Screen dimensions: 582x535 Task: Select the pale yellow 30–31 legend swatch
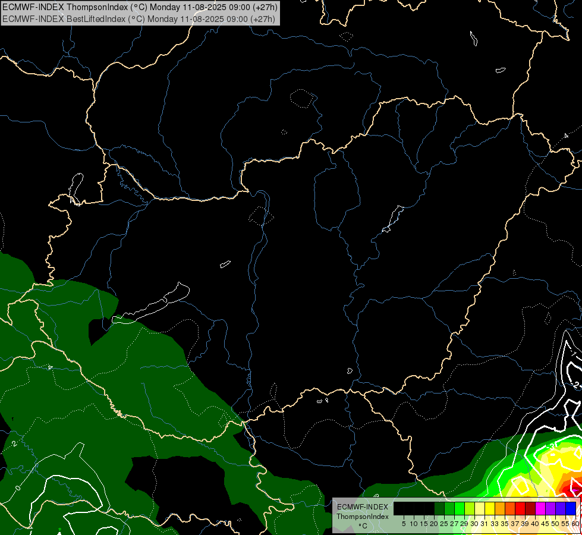(x=480, y=508)
